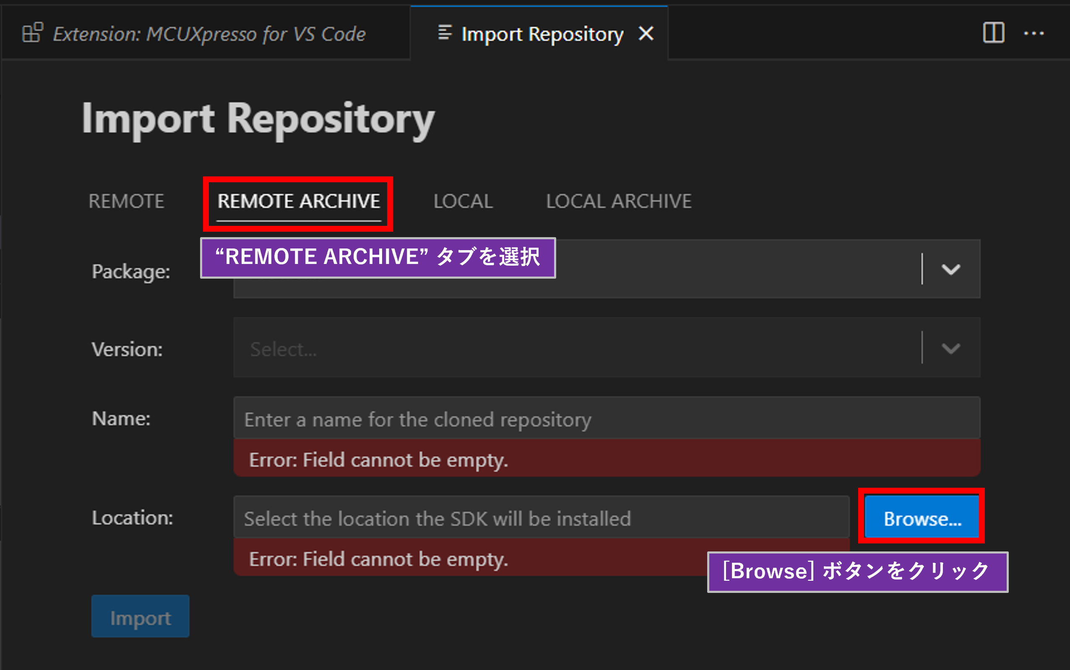Expand the Package dropdown chevron
This screenshot has height=670, width=1070.
click(x=951, y=269)
